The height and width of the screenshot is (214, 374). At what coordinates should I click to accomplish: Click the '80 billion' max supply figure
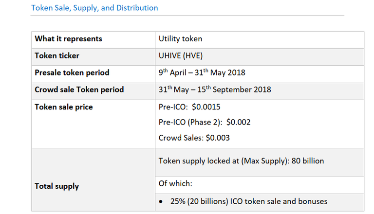308,161
